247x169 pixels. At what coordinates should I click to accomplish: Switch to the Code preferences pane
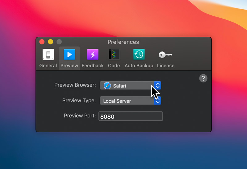[114, 58]
